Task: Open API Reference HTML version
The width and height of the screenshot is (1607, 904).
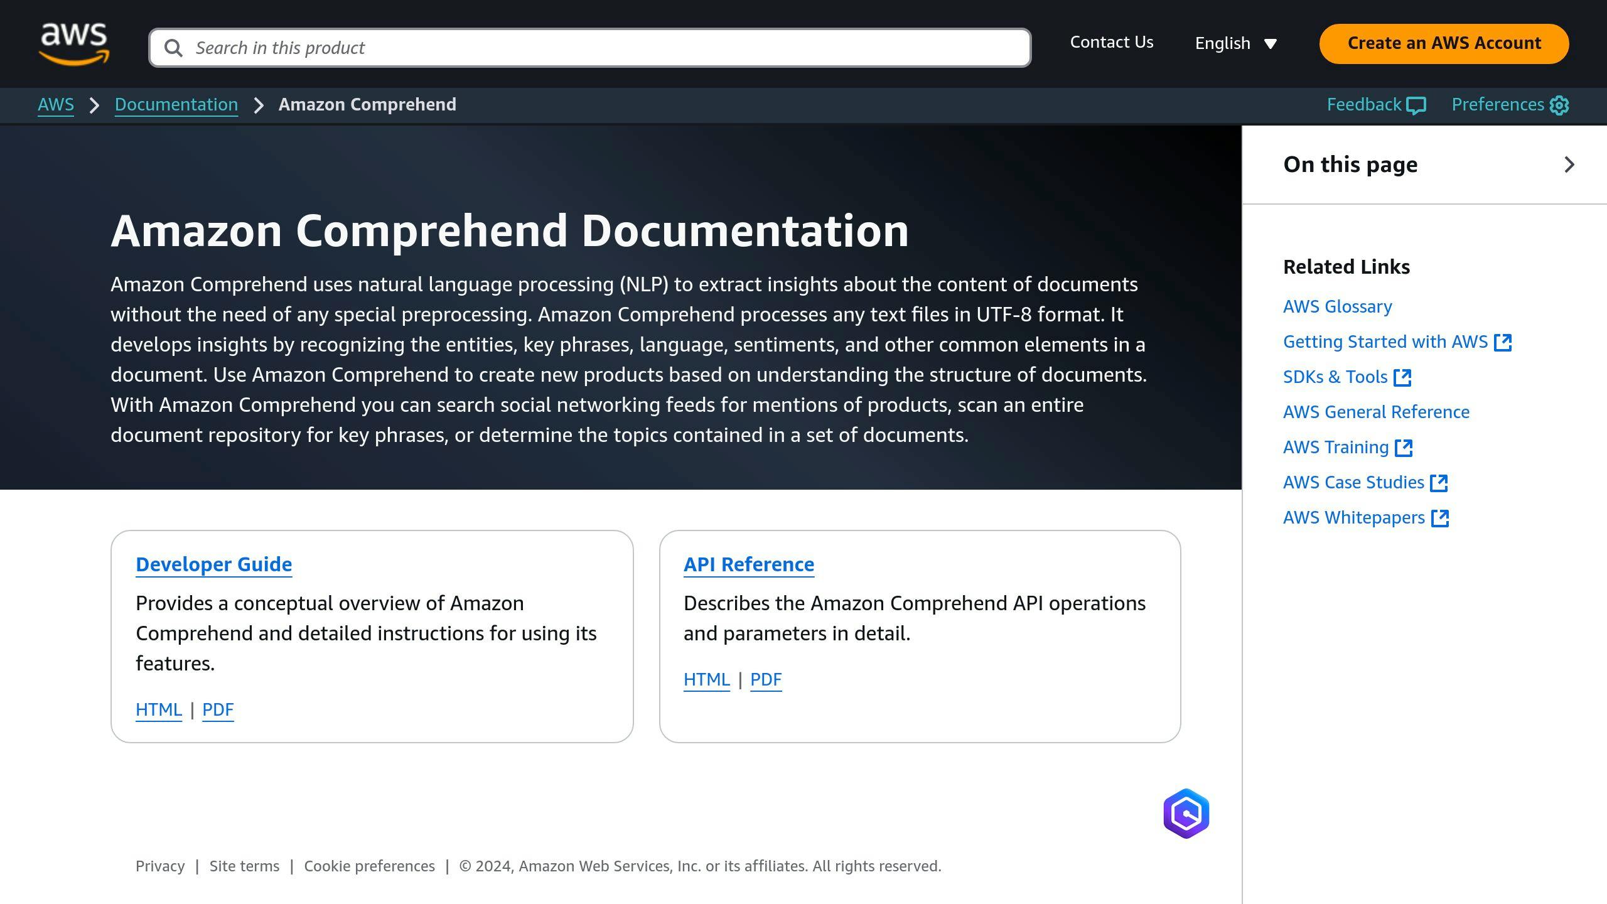Action: [707, 680]
